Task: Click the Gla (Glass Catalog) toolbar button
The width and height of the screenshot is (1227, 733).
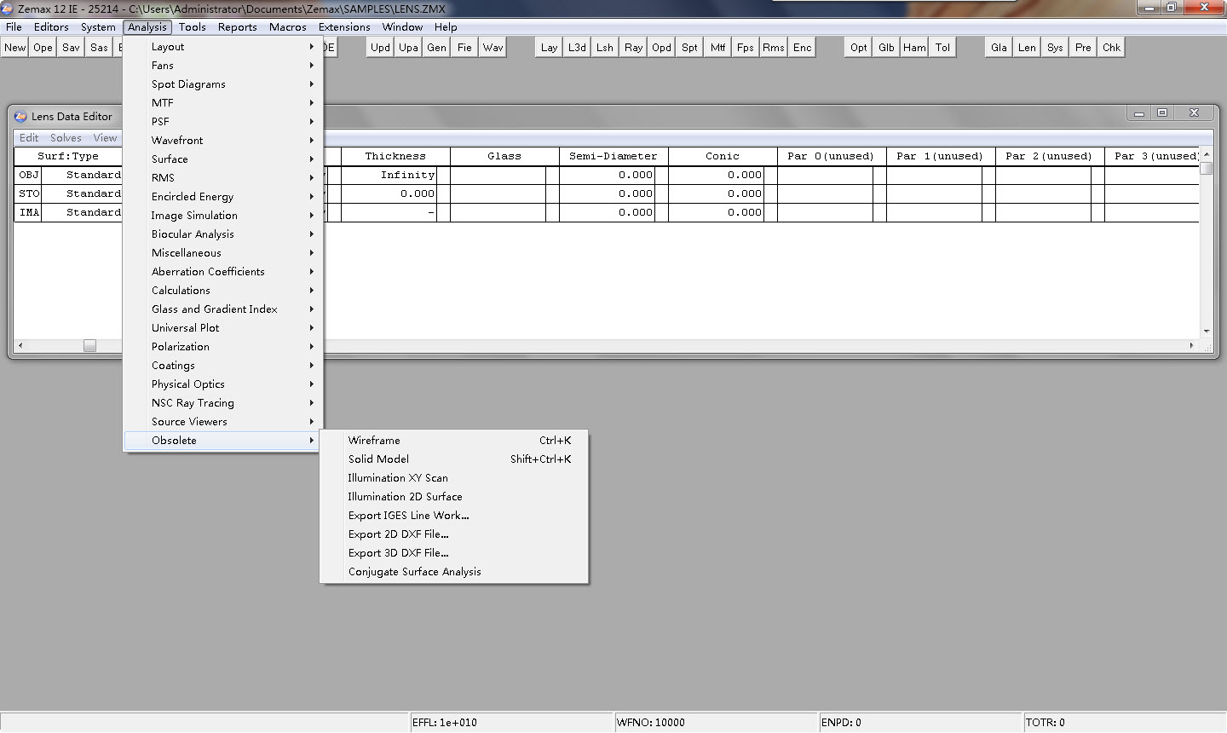Action: [x=999, y=48]
